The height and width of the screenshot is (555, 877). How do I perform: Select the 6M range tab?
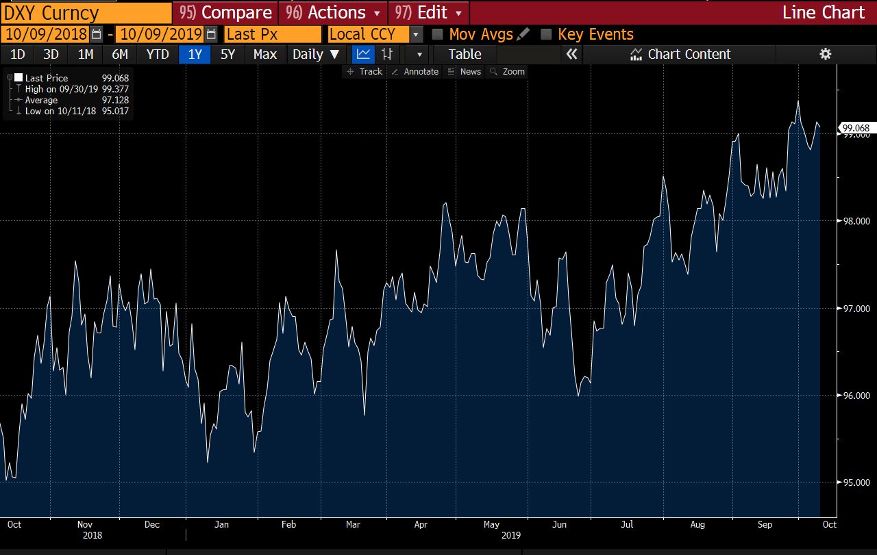pyautogui.click(x=120, y=54)
